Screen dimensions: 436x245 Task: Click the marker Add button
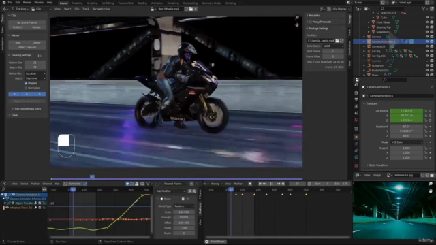[x=18, y=42]
